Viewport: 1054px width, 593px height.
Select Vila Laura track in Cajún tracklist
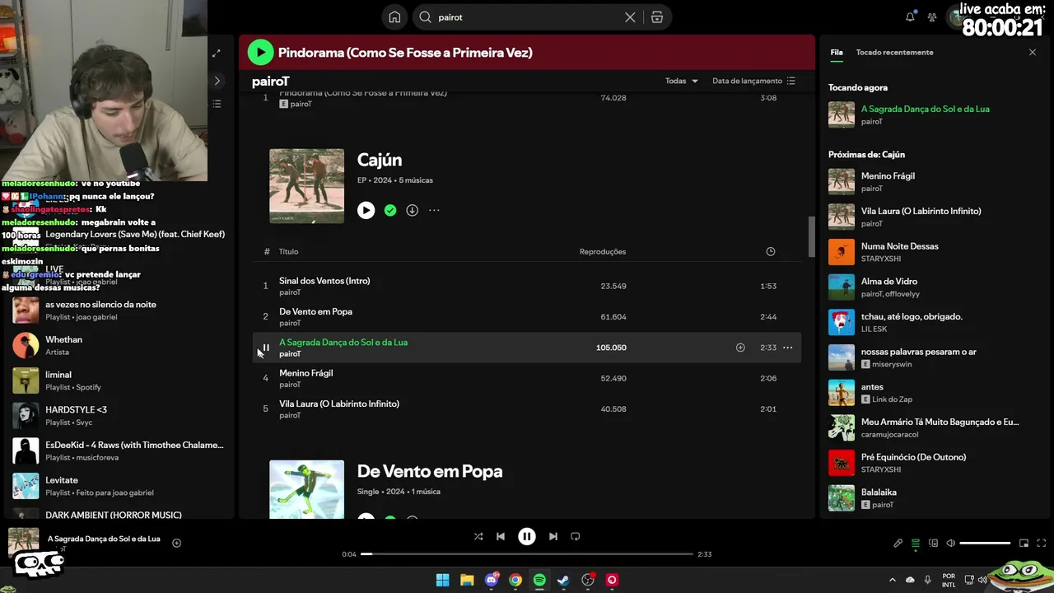(526, 409)
